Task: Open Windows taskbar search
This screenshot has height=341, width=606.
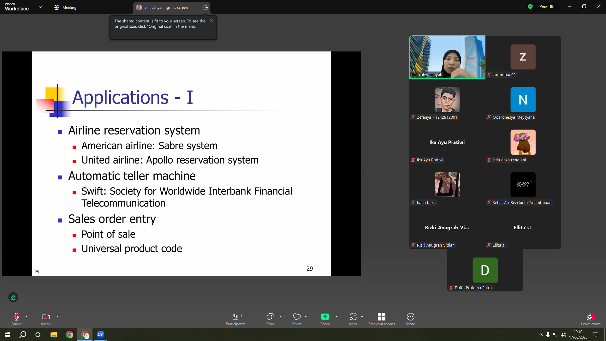Action: [23, 335]
